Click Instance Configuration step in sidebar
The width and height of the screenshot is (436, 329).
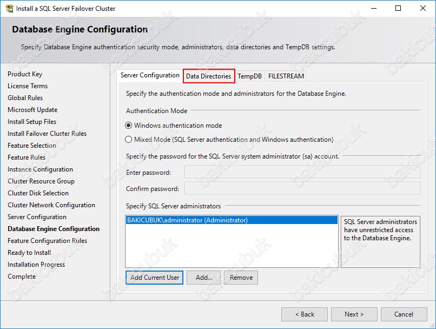(x=41, y=169)
